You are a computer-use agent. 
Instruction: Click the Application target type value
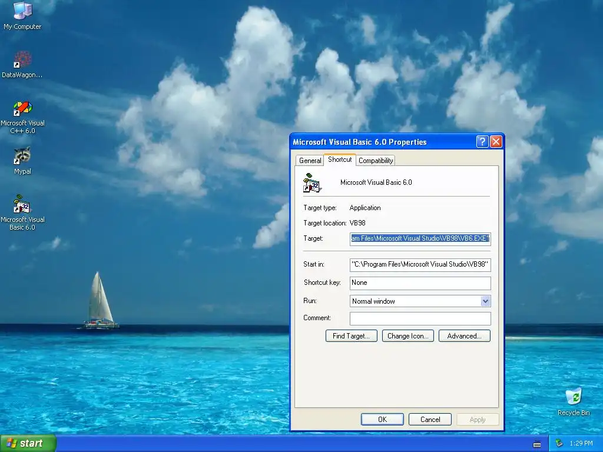pyautogui.click(x=365, y=208)
